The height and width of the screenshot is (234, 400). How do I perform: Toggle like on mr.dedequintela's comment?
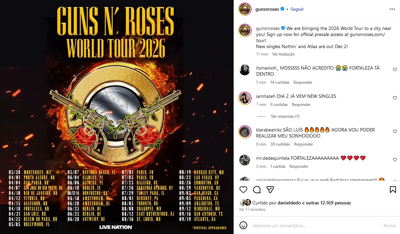click(395, 160)
